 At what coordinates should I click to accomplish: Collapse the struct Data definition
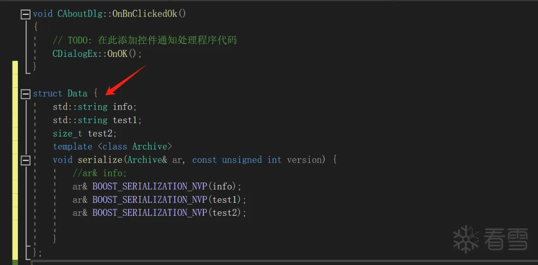pyautogui.click(x=26, y=94)
